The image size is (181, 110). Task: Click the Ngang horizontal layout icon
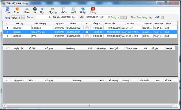coord(53,9)
